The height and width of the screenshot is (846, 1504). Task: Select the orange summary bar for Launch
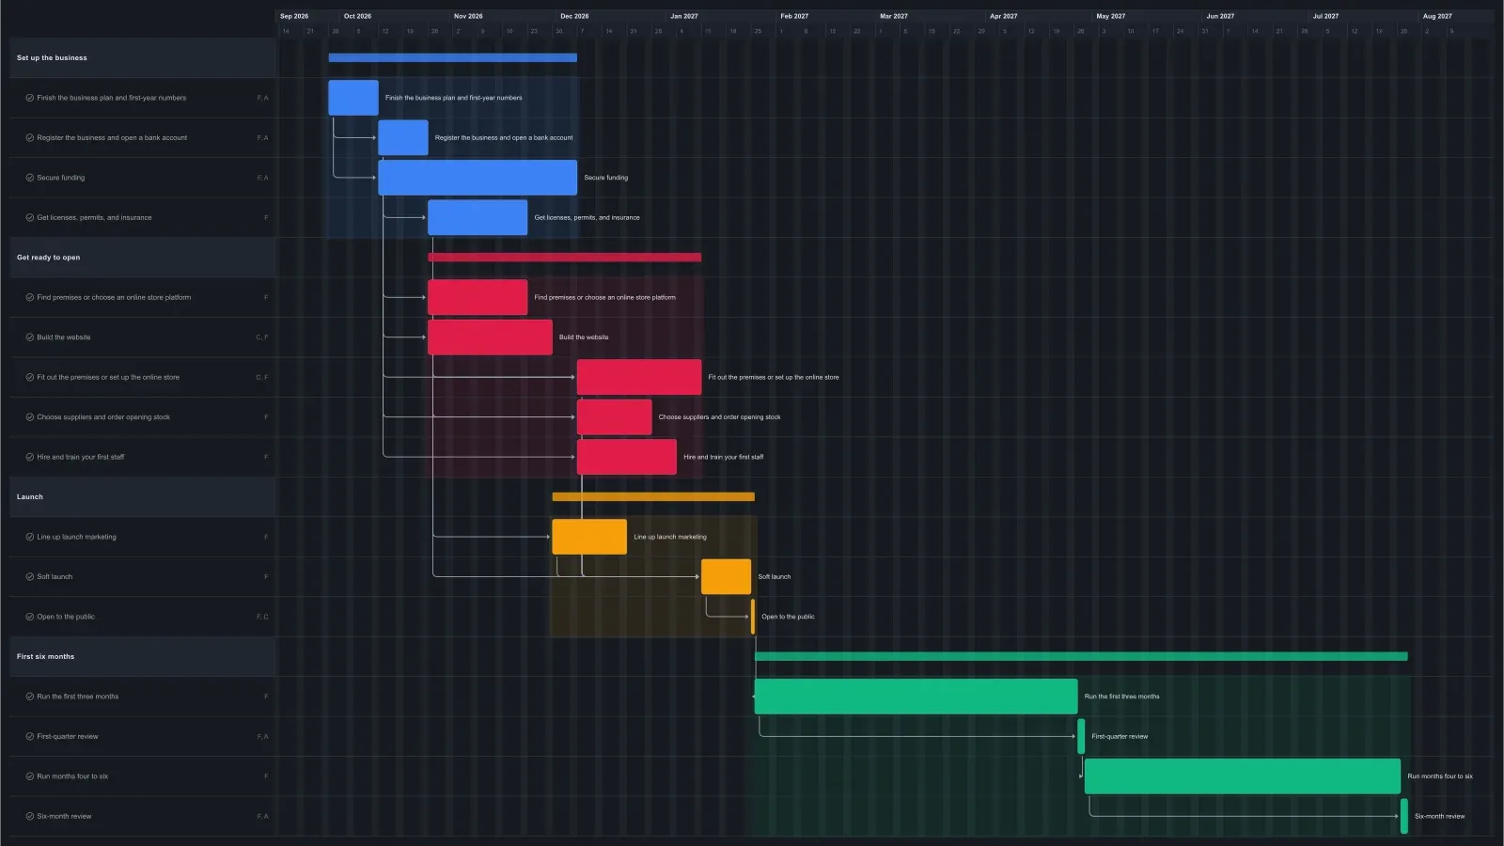click(x=653, y=497)
